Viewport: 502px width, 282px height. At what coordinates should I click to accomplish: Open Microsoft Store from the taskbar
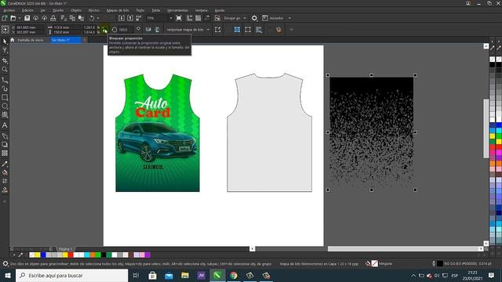point(152,275)
